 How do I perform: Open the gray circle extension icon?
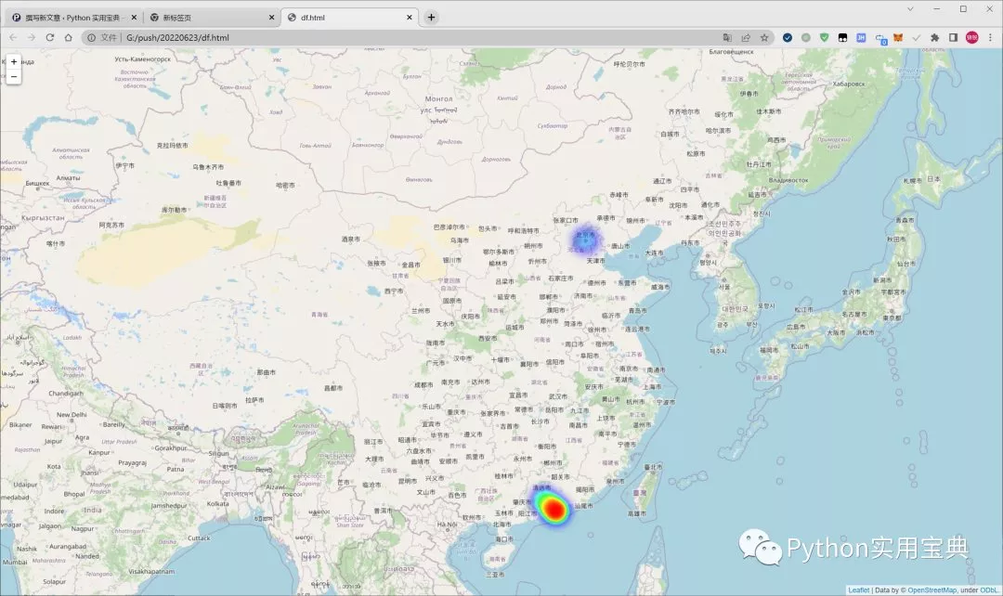pyautogui.click(x=806, y=38)
